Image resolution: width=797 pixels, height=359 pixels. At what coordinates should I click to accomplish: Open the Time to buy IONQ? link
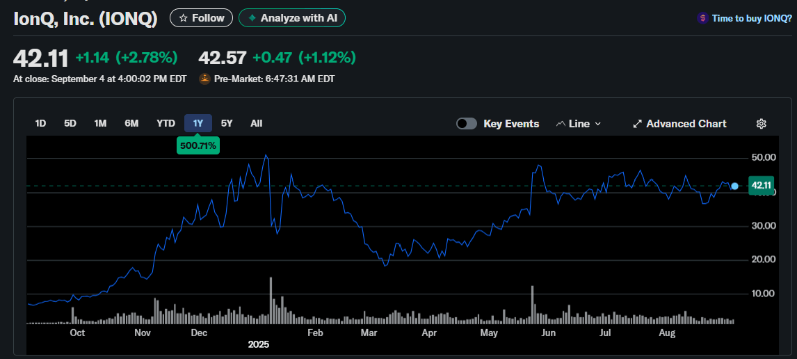[752, 19]
